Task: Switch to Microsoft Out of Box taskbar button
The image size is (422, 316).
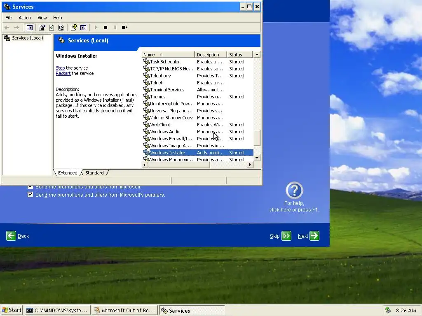Action: [x=124, y=310]
